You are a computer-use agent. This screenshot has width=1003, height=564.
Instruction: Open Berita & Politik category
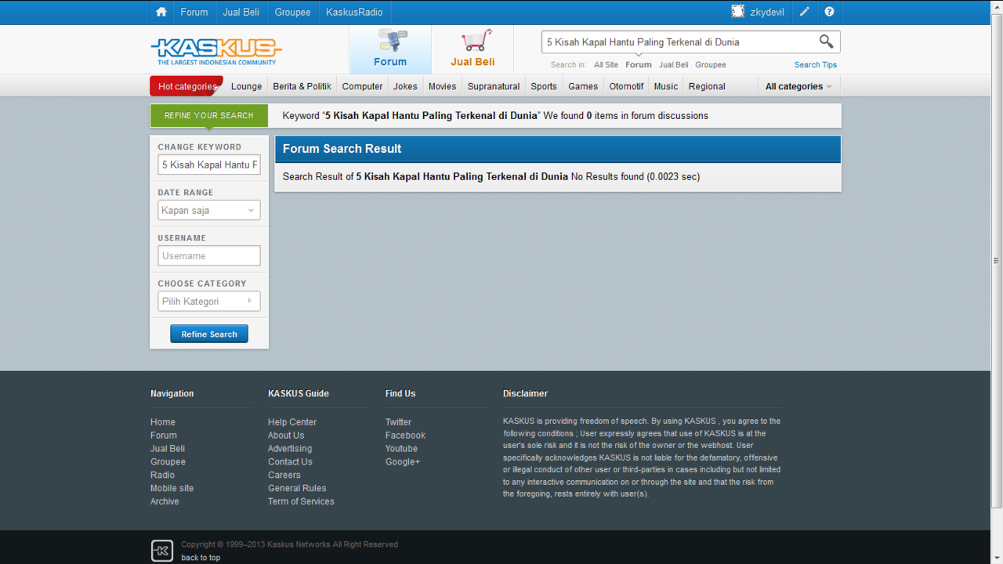[x=302, y=86]
